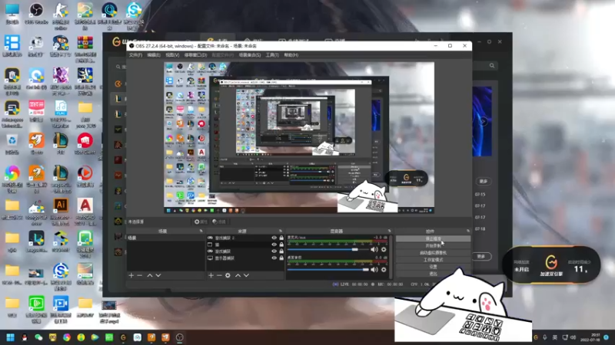Add a new scene with plus icon

click(x=131, y=275)
